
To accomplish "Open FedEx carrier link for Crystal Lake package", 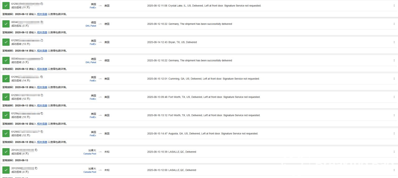I will point(93,7).
